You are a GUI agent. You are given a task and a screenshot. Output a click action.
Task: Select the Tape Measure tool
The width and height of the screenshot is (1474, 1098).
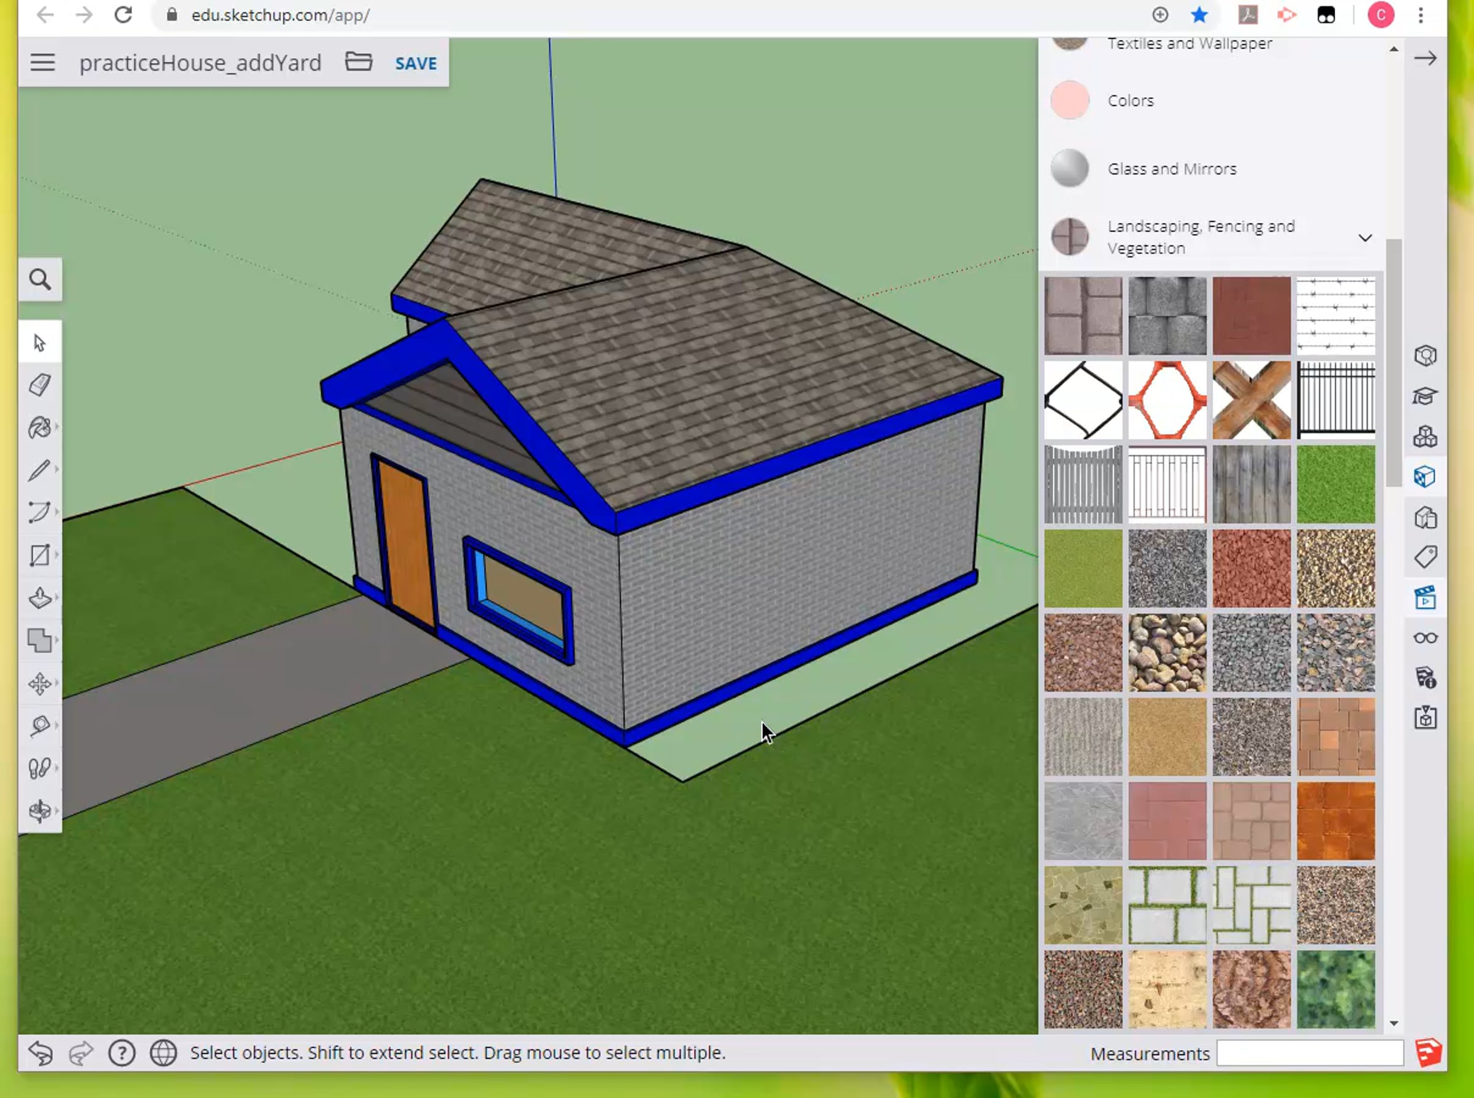(x=39, y=725)
